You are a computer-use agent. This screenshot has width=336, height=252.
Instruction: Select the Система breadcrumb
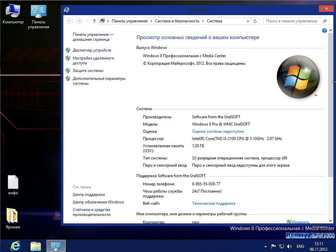(214, 21)
